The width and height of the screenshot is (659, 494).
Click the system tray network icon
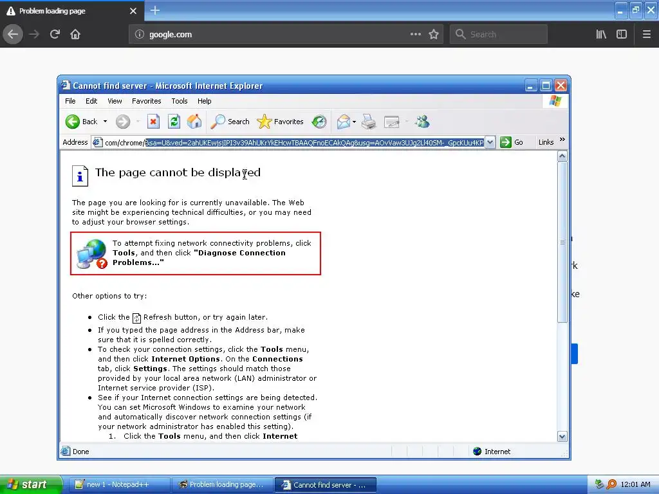[600, 485]
